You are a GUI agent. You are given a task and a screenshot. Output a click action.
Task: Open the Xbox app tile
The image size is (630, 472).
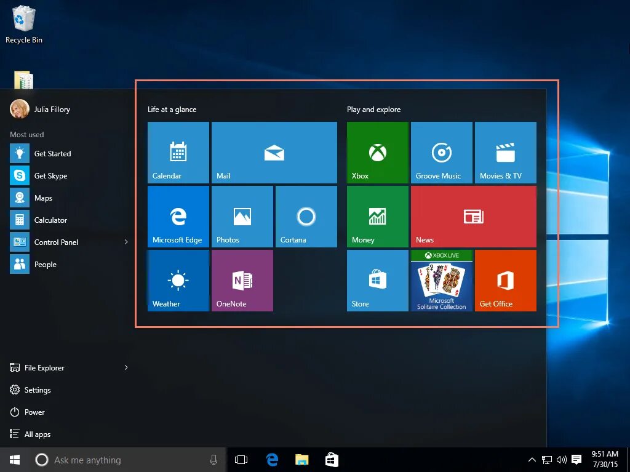[377, 152]
